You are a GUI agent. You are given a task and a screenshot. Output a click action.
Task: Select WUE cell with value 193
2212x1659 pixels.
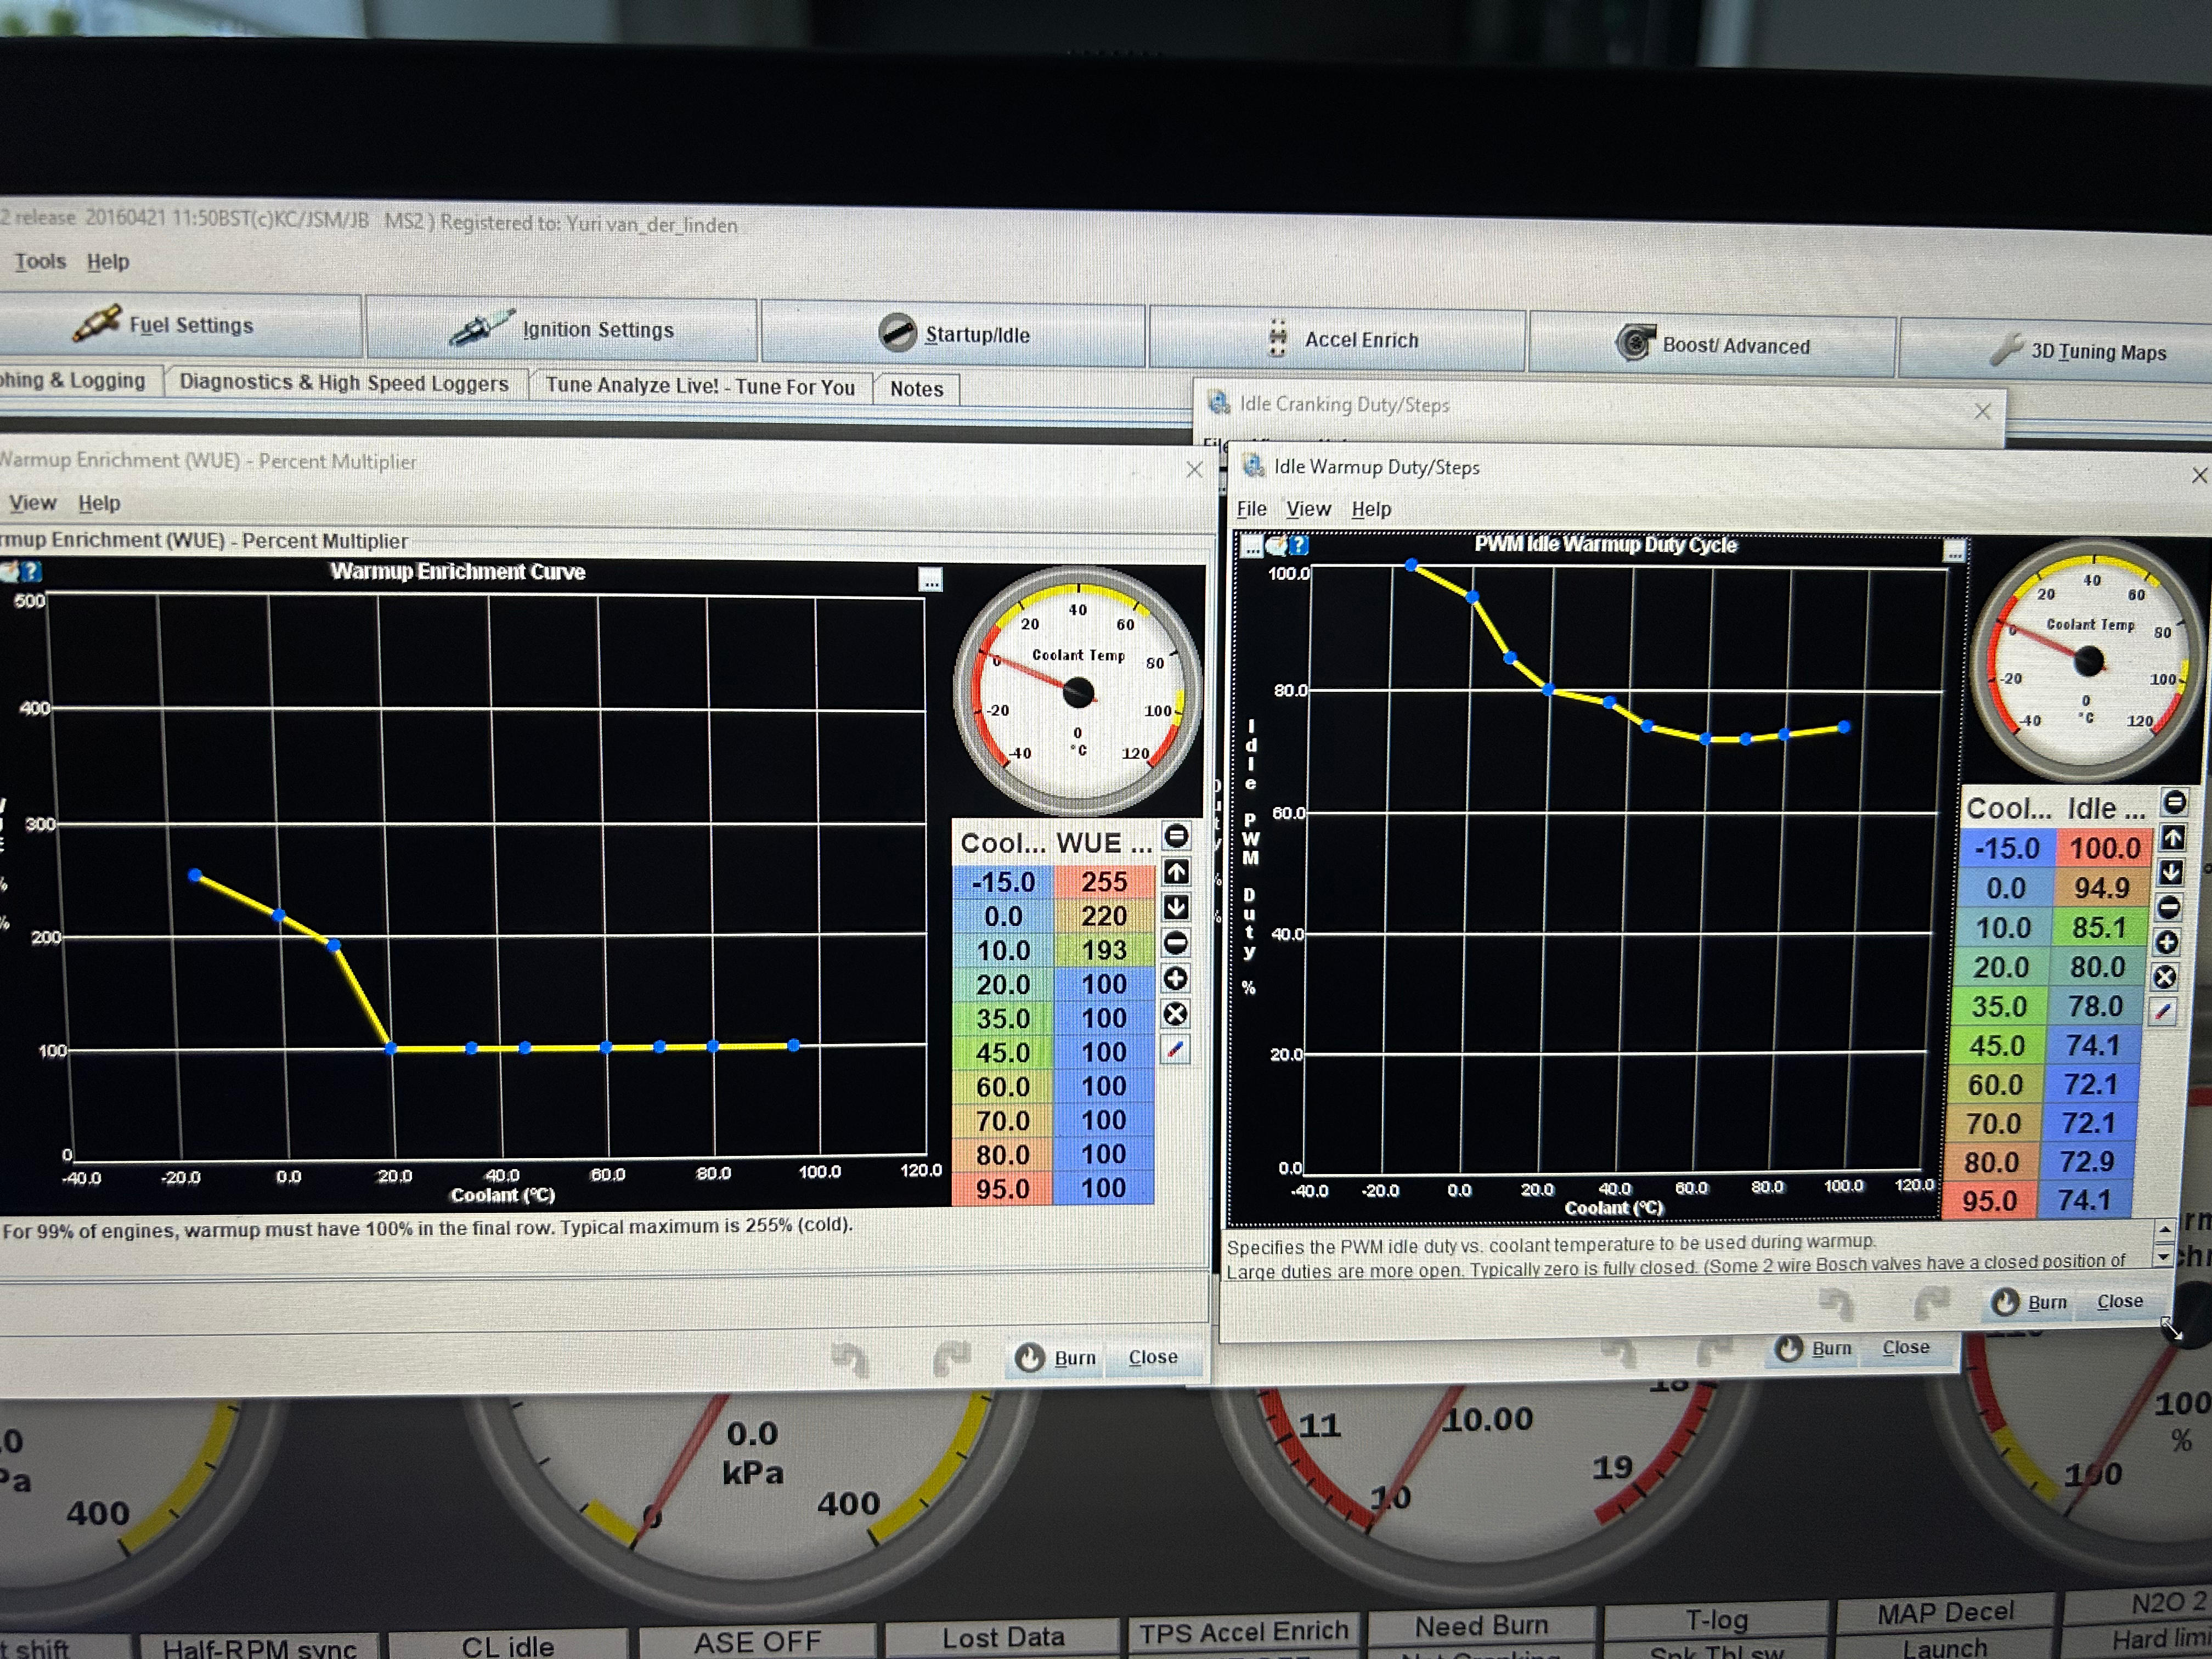[1104, 949]
